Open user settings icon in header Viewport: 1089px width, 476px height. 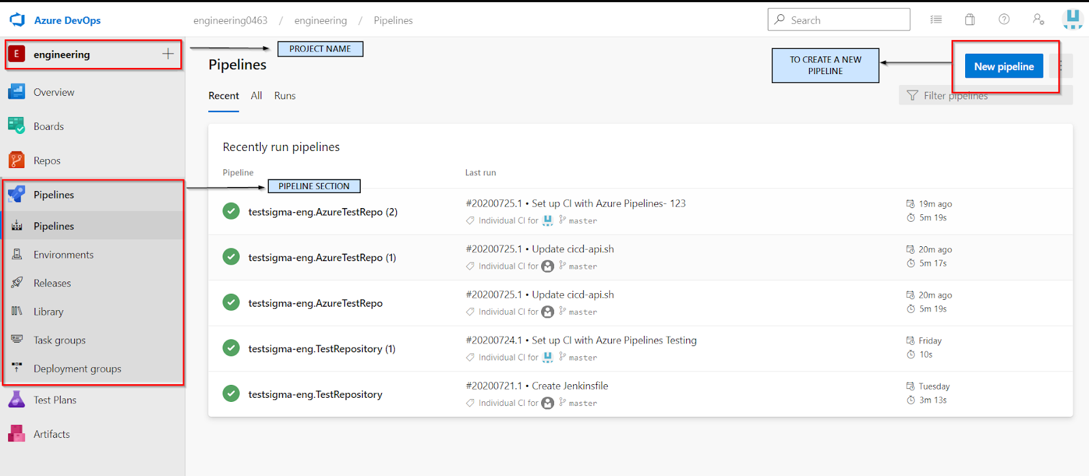[x=1038, y=19]
